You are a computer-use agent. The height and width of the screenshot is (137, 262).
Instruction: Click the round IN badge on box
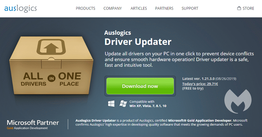[51, 78]
